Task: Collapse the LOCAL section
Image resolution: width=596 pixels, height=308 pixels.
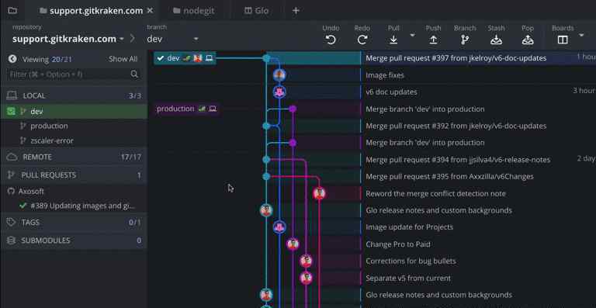Action: click(74, 95)
